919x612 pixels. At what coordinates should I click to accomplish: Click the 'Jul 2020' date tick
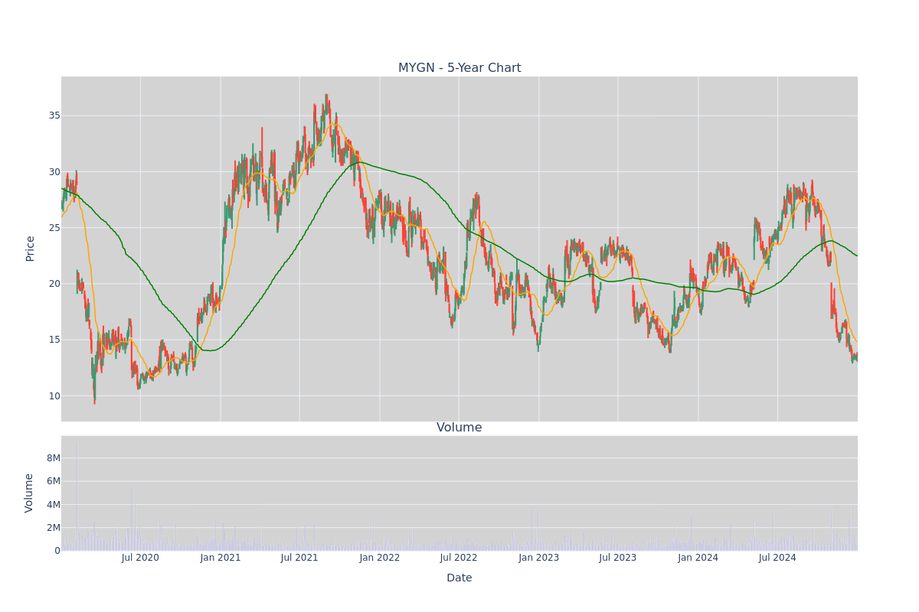click(140, 558)
